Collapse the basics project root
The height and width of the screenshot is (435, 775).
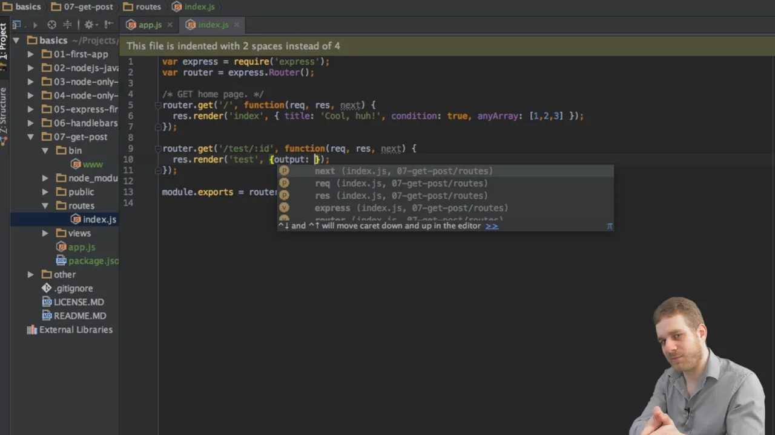[16, 40]
